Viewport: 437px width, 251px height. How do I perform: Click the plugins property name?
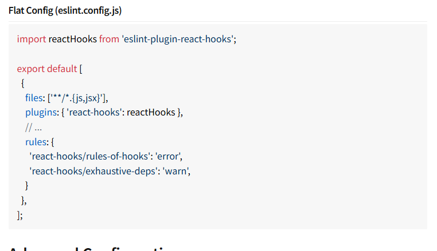pyautogui.click(x=41, y=112)
